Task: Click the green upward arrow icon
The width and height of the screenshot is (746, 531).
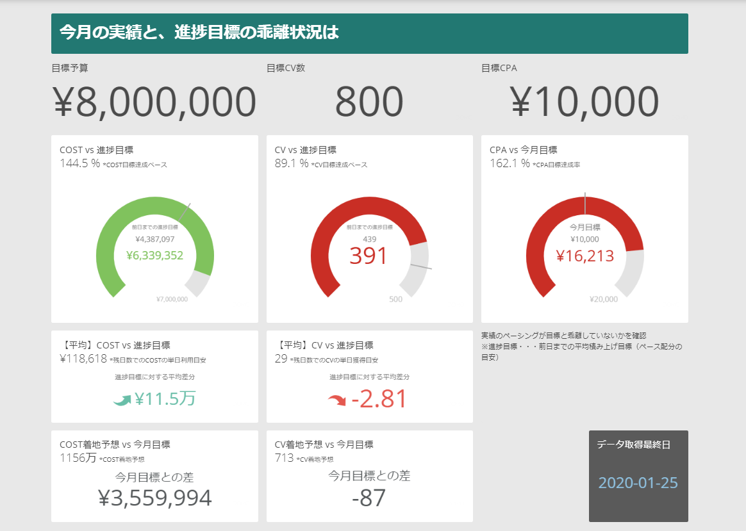Action: (x=122, y=400)
